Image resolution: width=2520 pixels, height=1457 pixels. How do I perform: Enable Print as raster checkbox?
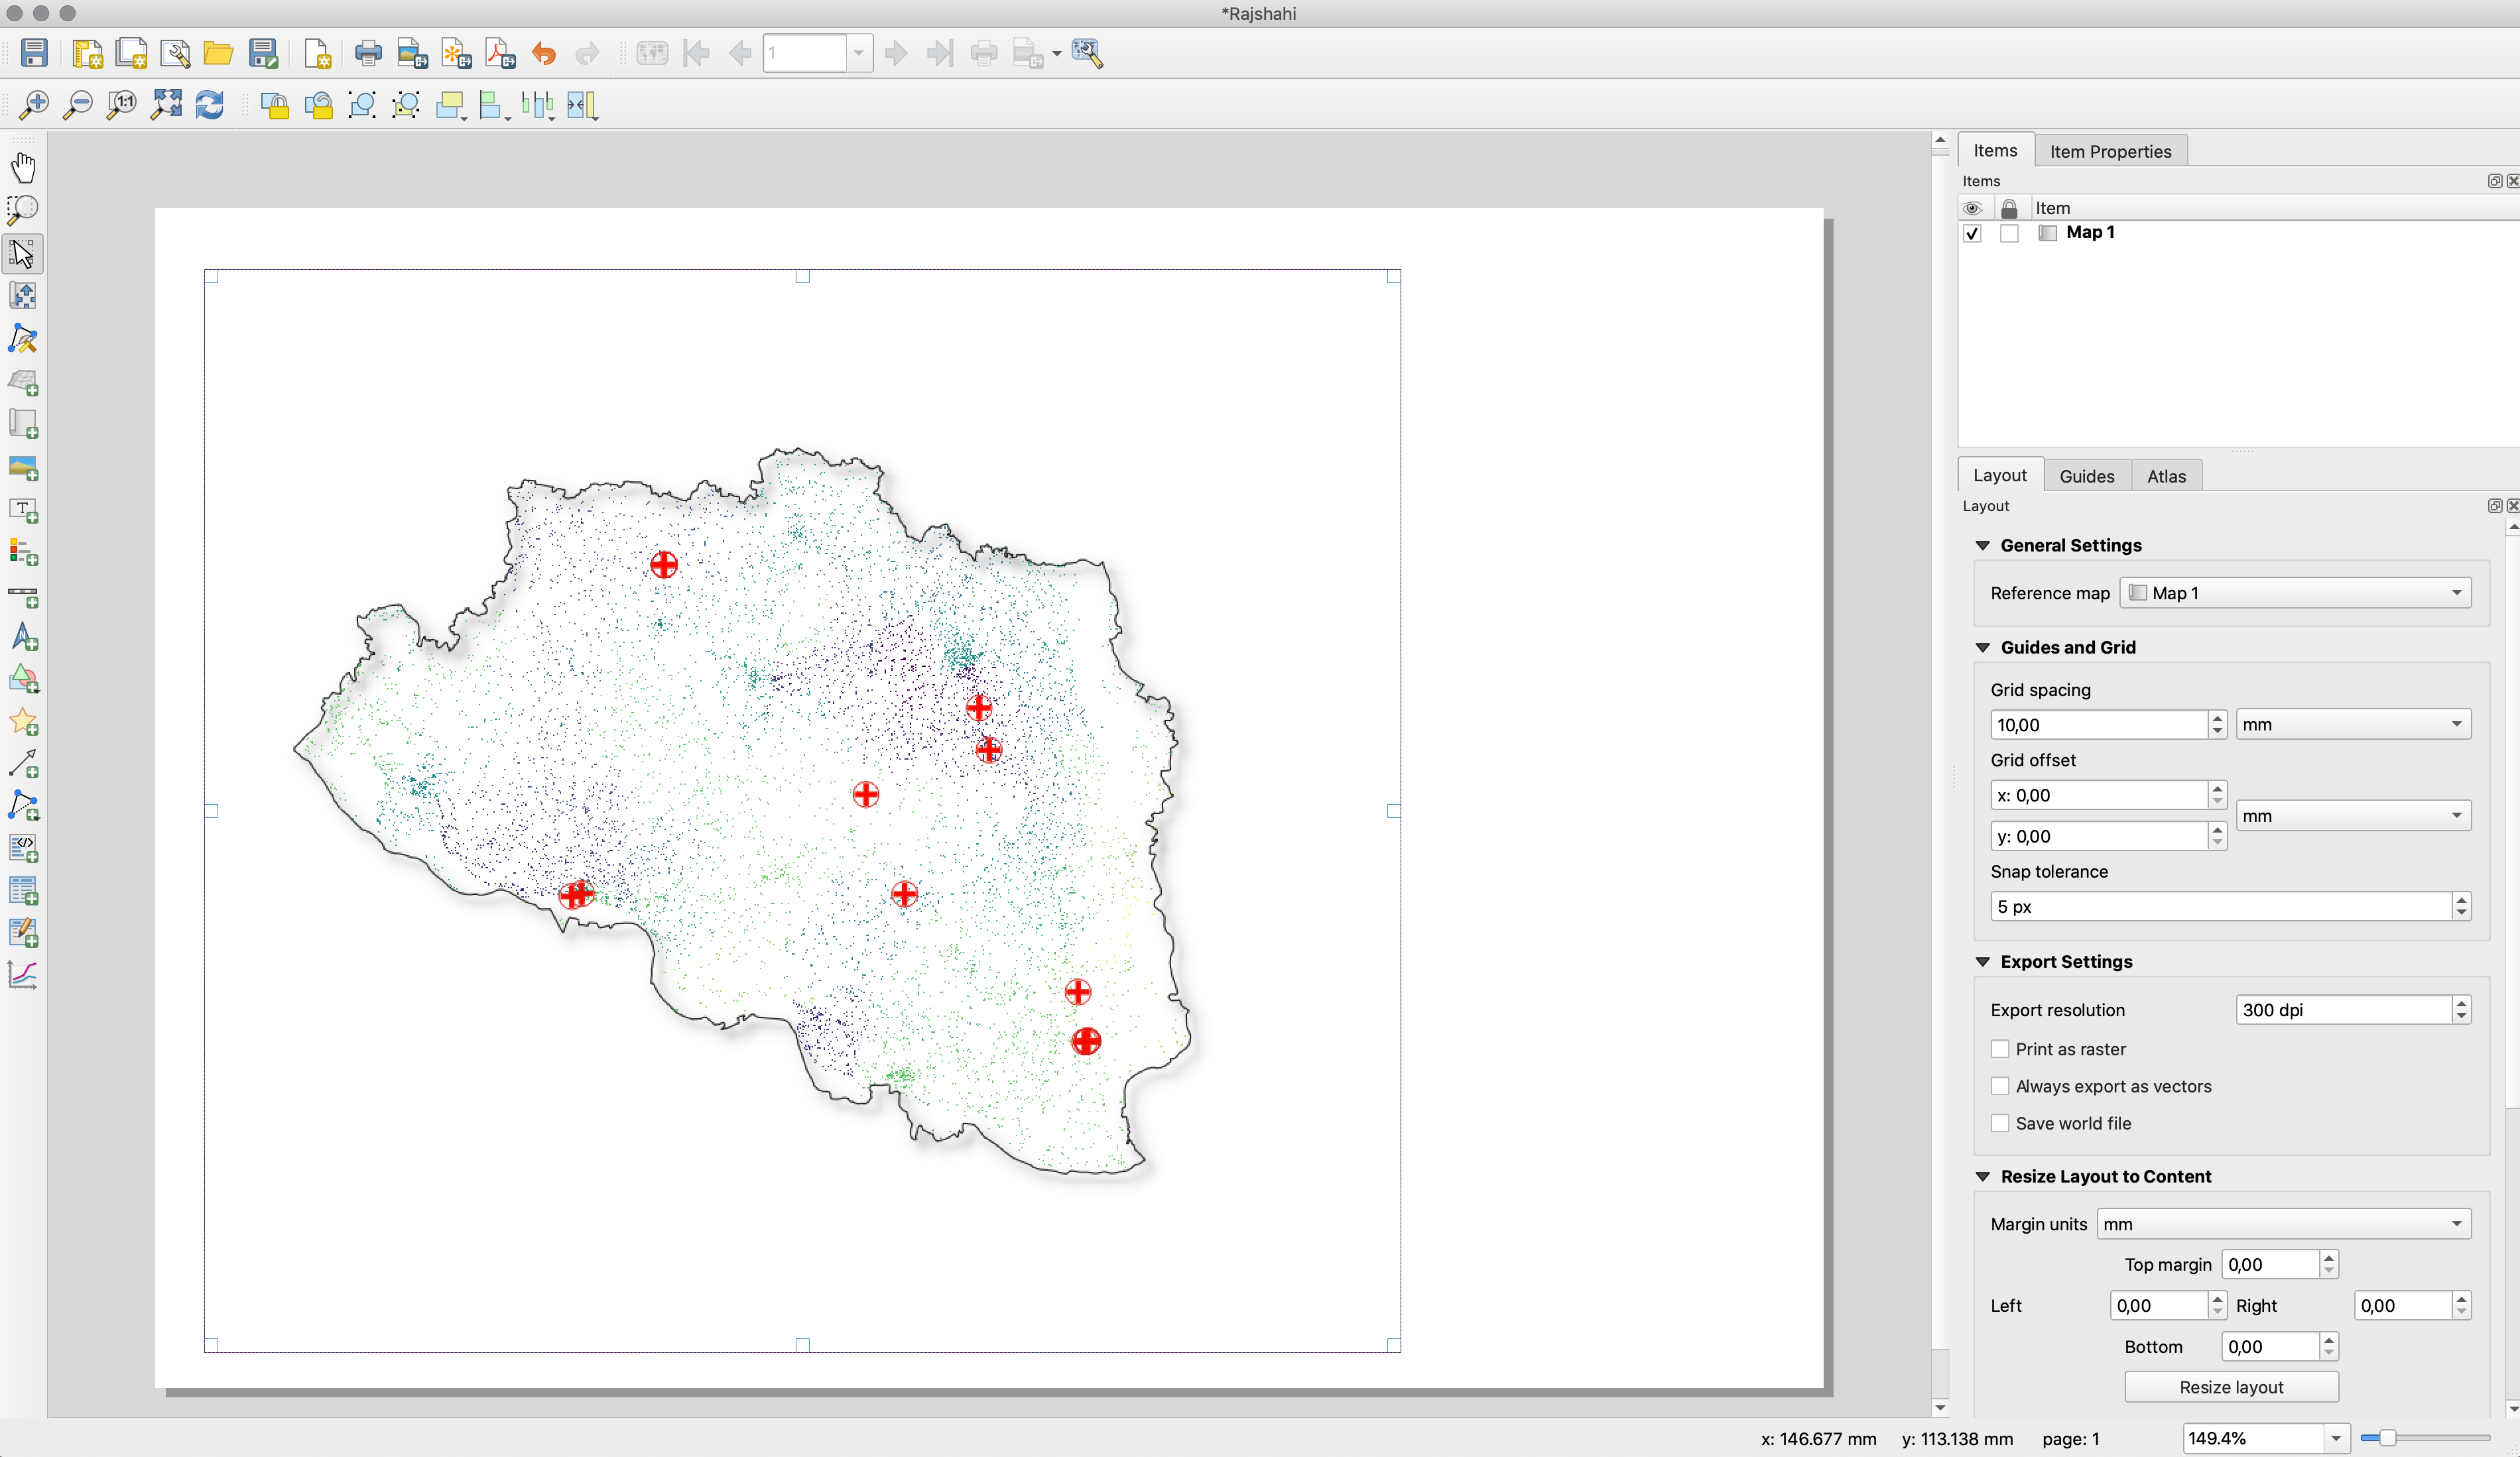pos(1998,1047)
